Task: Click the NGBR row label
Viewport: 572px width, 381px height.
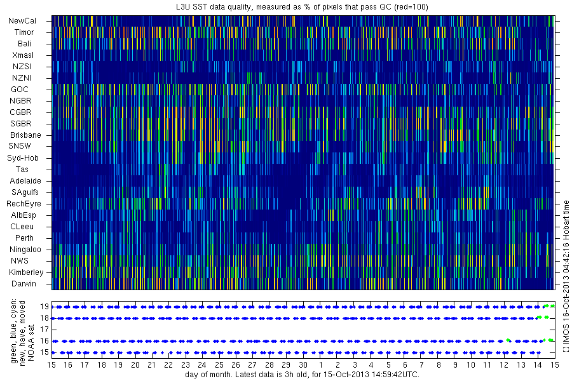Action: (20, 100)
